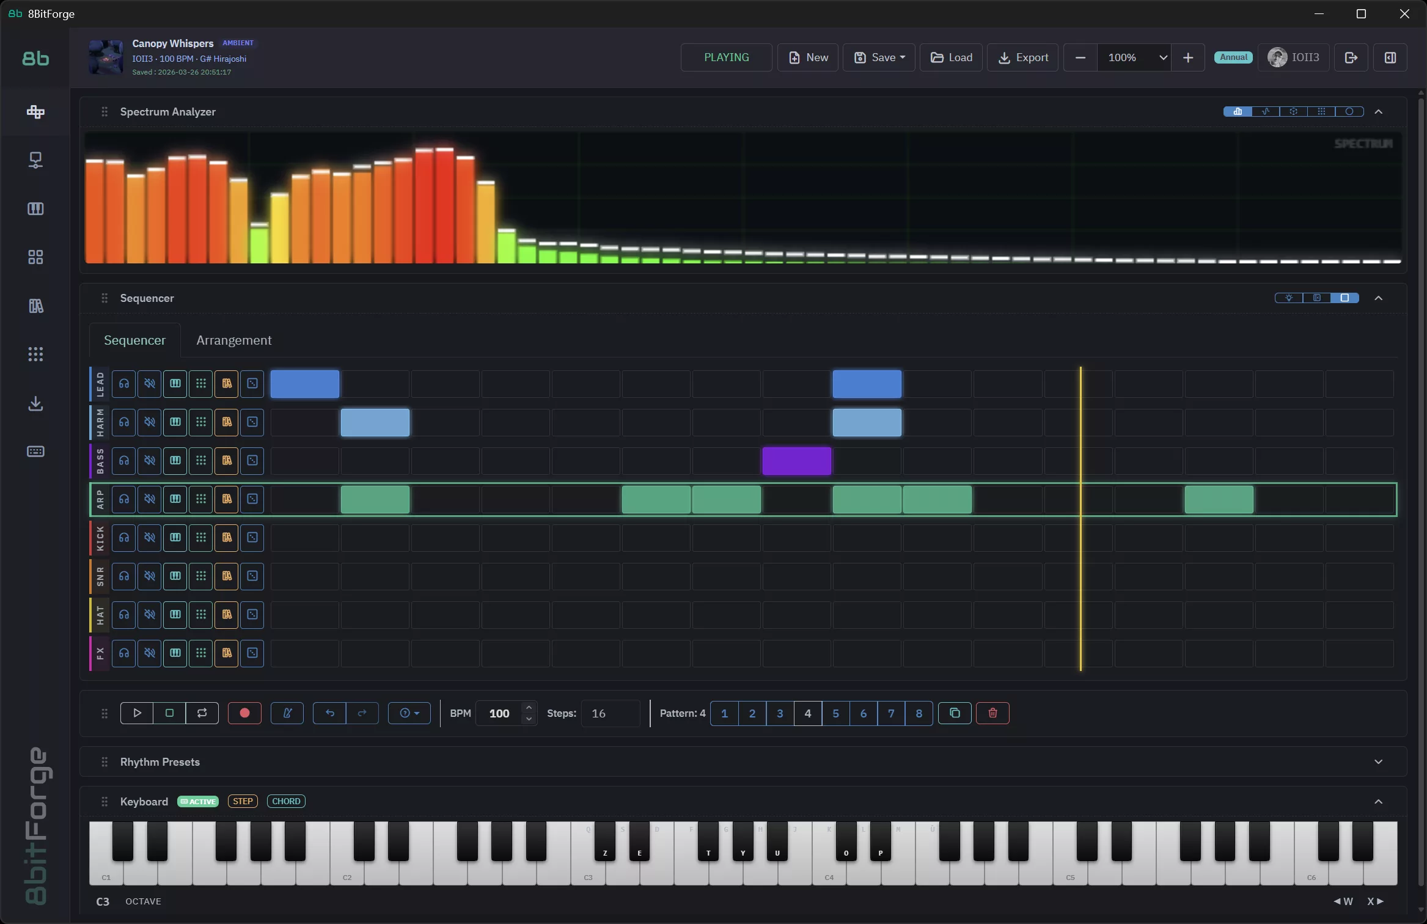Screen dimensions: 1427x924
Task: Enable loop playback in the transport bar
Action: 202,713
